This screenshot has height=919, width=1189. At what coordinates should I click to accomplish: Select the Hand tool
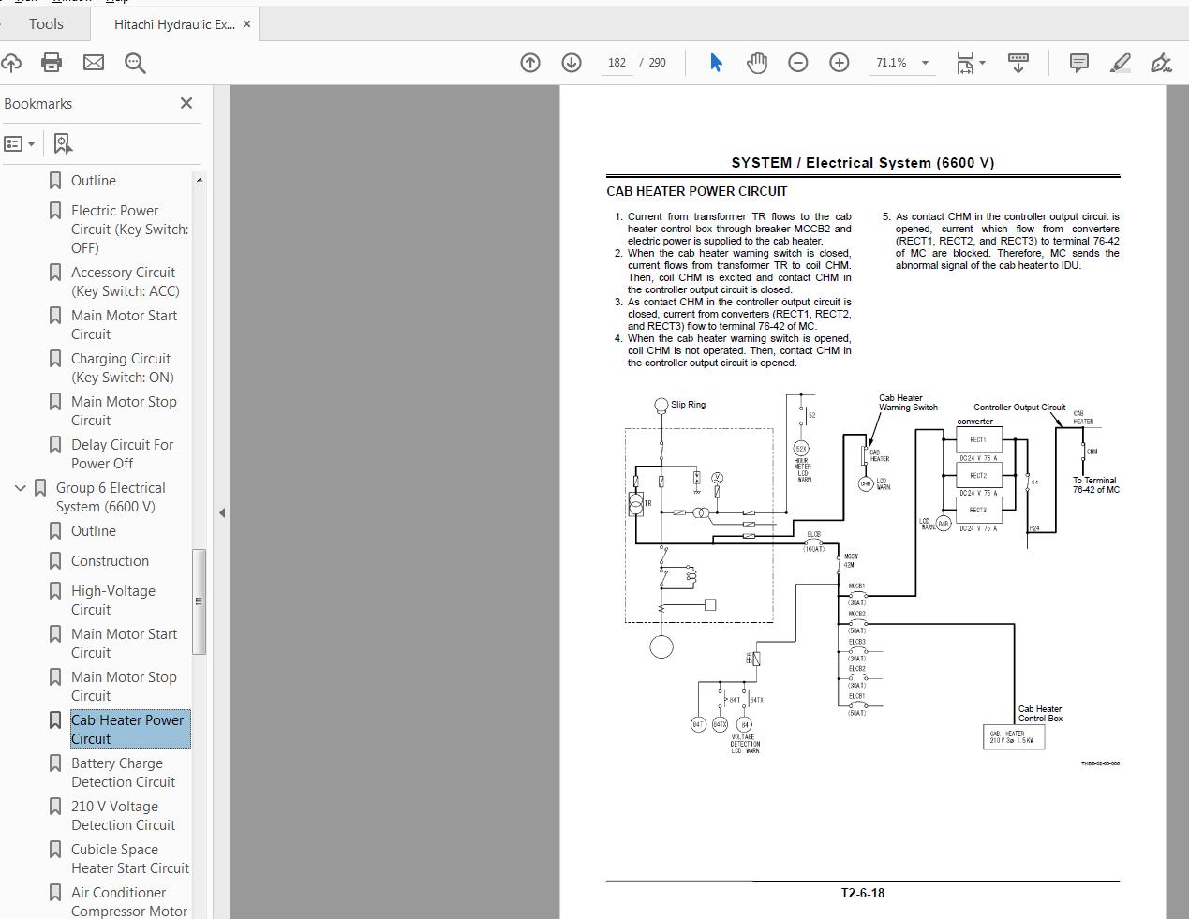[757, 63]
